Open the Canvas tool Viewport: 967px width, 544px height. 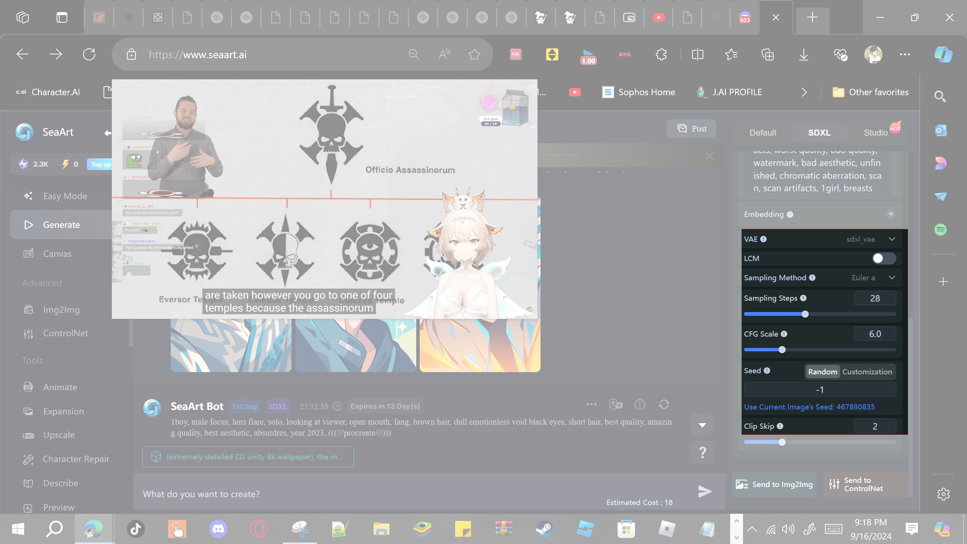57,254
